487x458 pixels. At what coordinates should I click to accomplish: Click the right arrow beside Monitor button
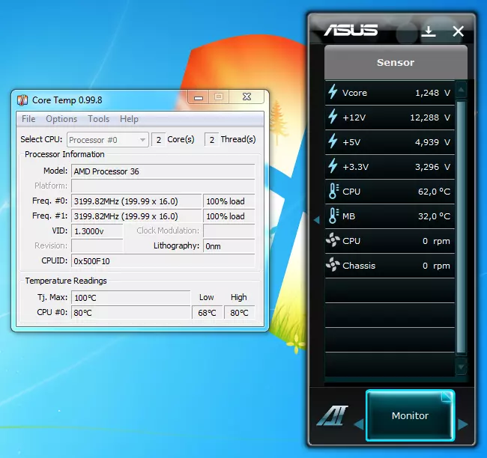pos(462,424)
